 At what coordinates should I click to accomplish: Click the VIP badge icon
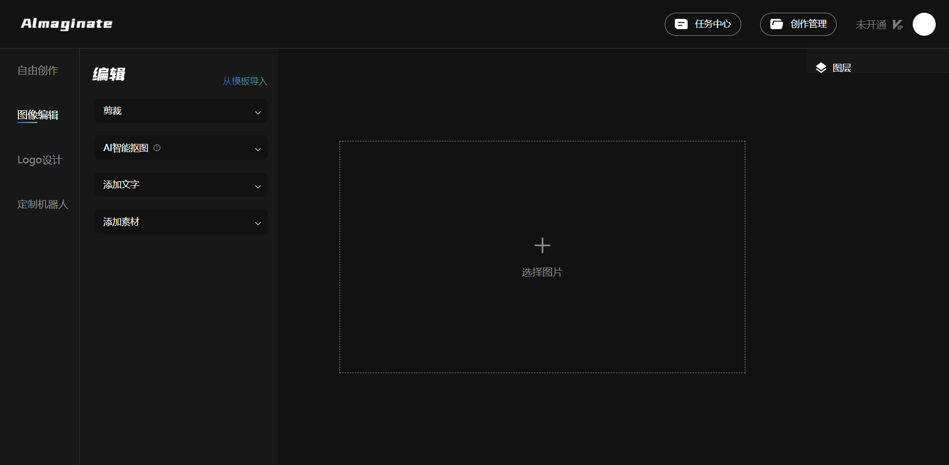pyautogui.click(x=897, y=25)
